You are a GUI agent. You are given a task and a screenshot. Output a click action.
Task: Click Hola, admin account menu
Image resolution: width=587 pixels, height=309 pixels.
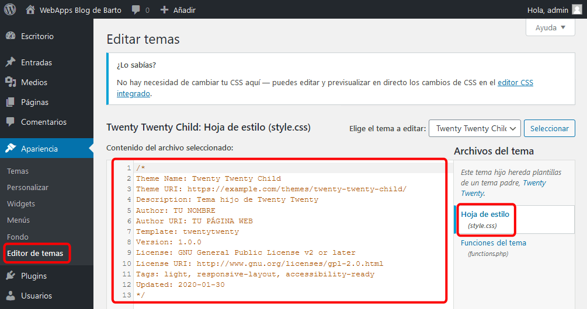548,10
